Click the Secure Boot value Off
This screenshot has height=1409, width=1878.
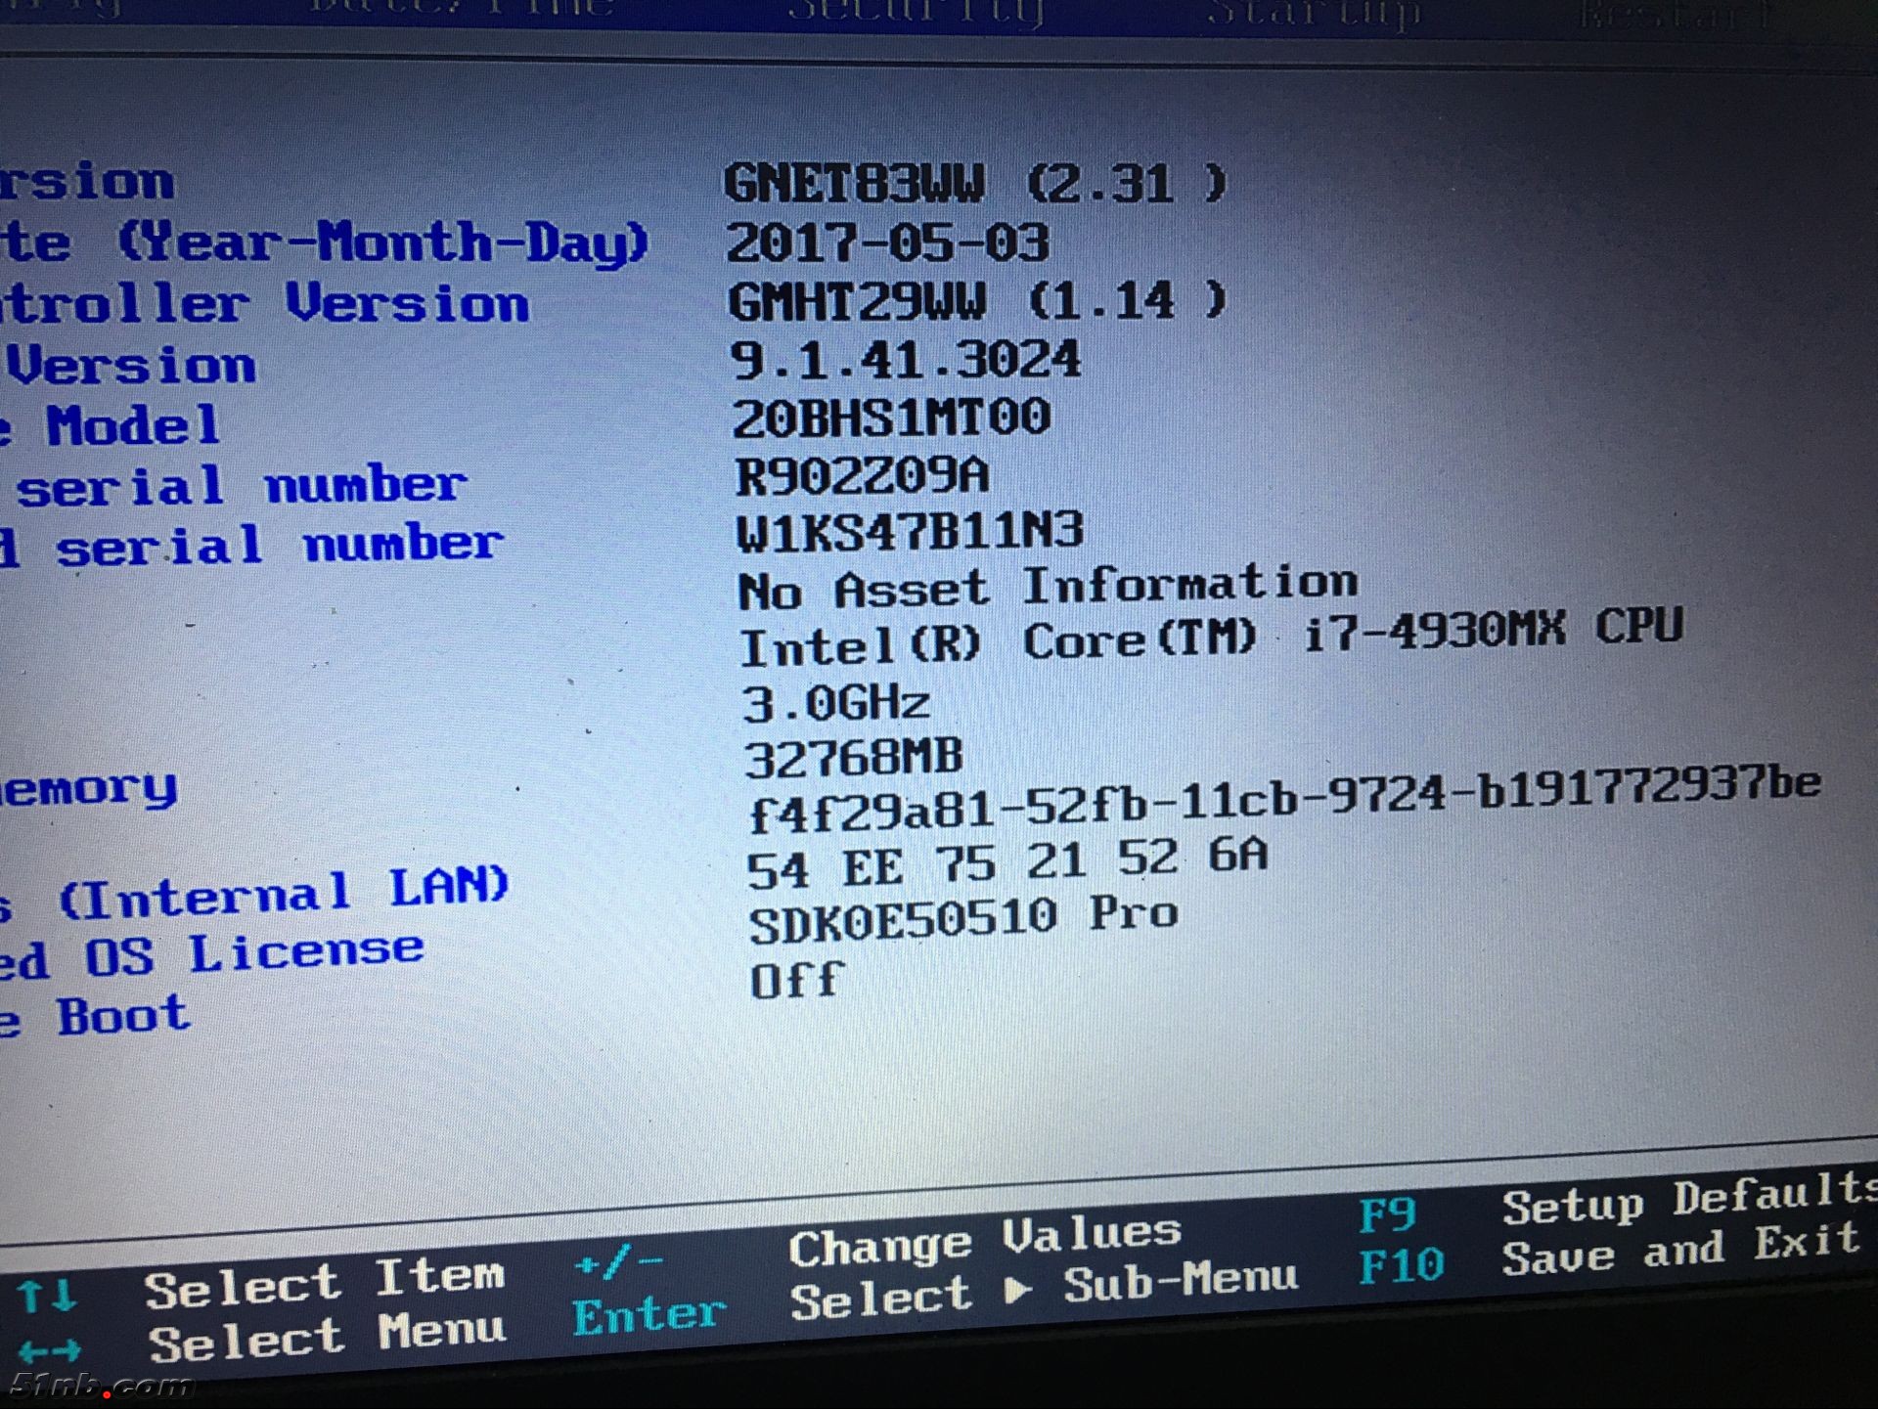pyautogui.click(x=795, y=981)
